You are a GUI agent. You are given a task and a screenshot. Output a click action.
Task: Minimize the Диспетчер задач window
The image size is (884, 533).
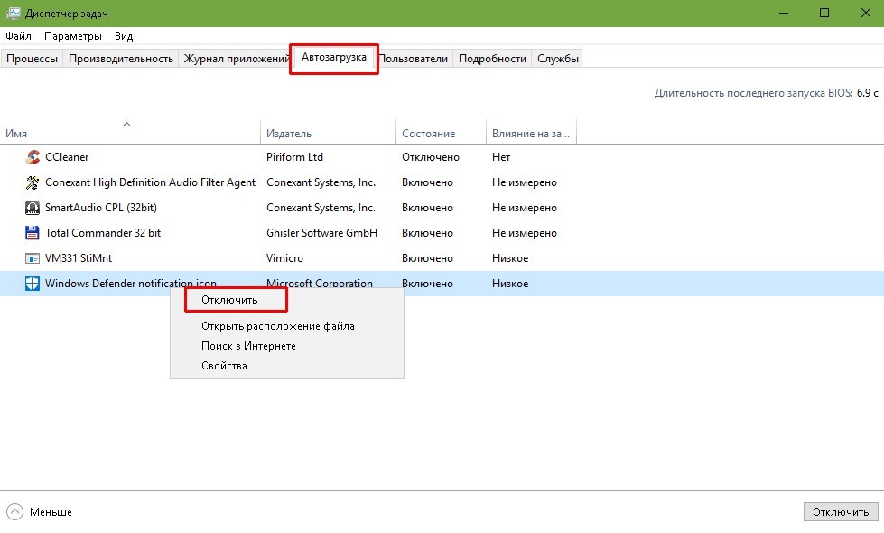[x=784, y=13]
